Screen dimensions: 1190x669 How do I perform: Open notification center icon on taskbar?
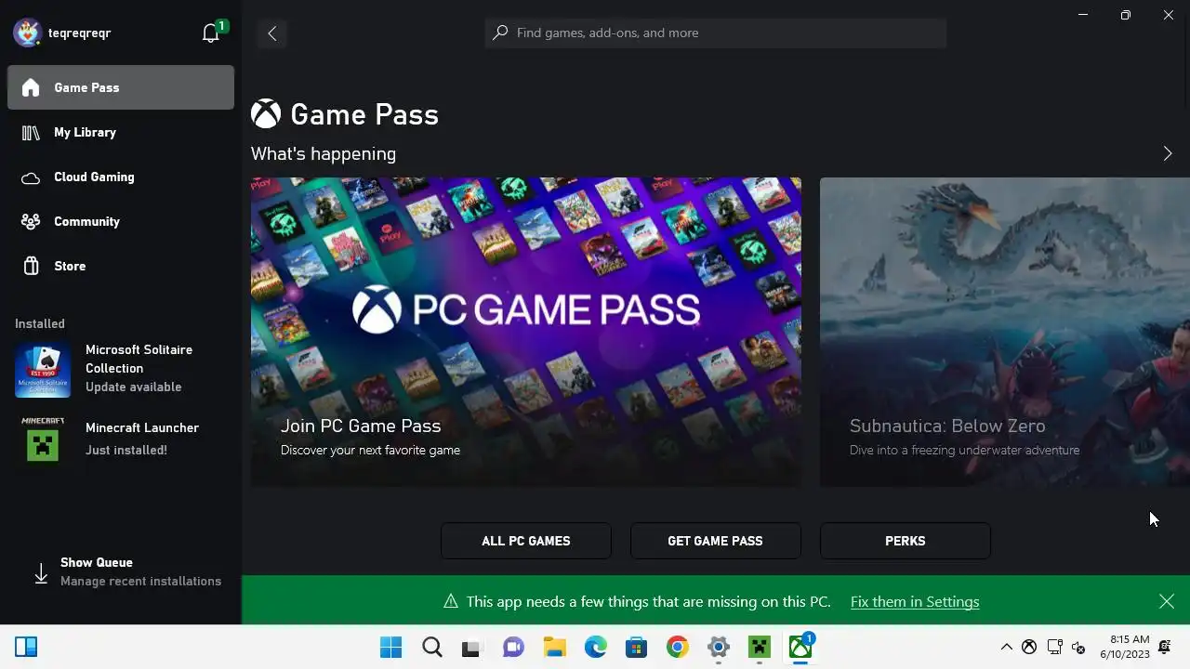pyautogui.click(x=1165, y=647)
